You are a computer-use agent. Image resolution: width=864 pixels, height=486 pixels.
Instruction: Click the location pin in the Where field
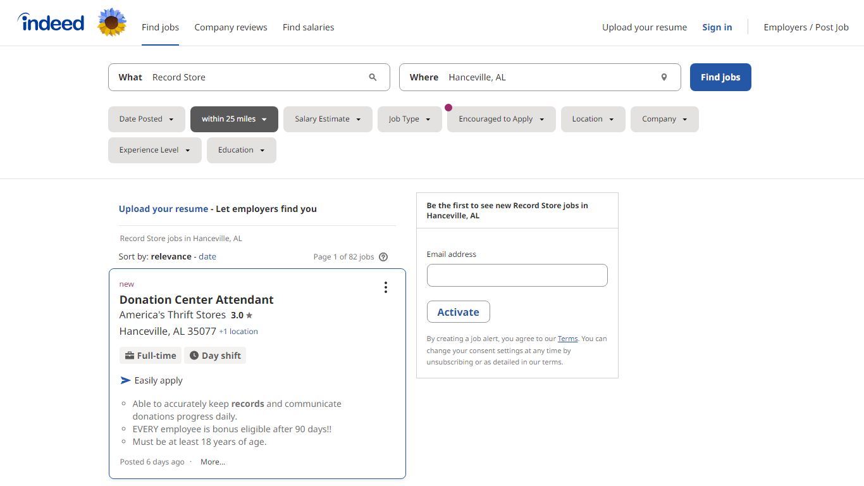pyautogui.click(x=664, y=77)
